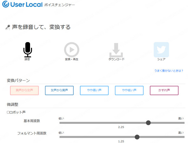
Task: Play the converted voice with 変換・再生
Action: click(71, 50)
